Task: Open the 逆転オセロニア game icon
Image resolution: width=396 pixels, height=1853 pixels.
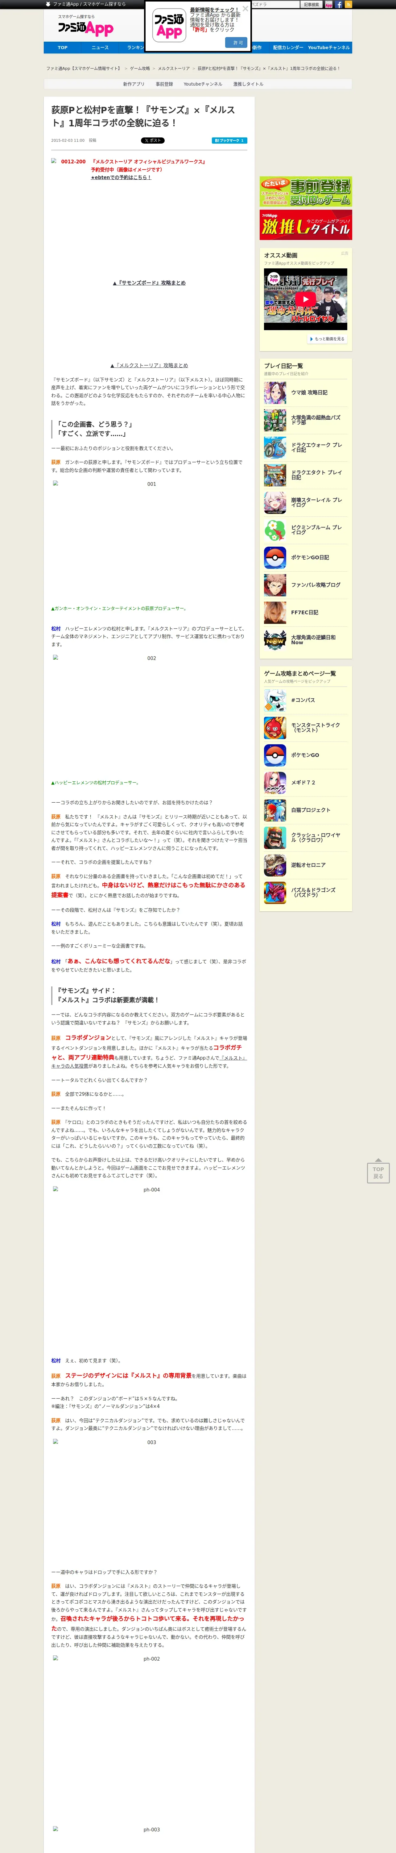Action: (274, 865)
